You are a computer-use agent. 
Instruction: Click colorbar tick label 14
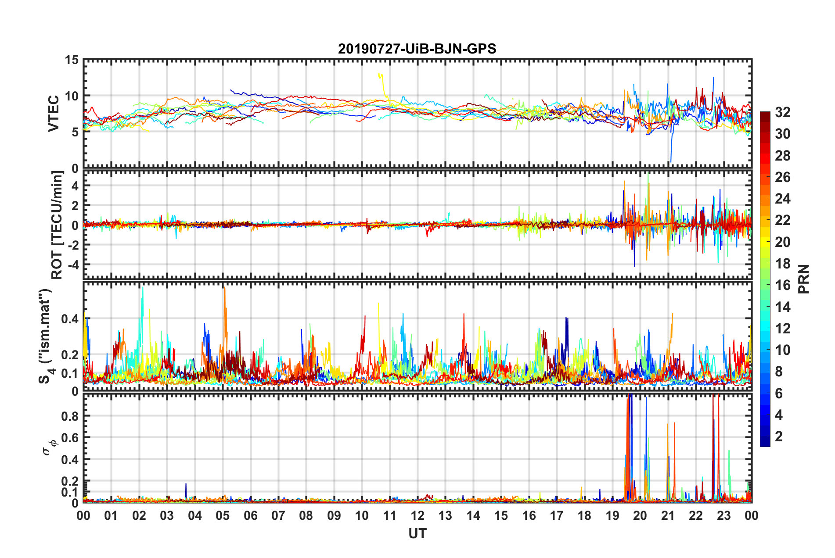tap(783, 307)
